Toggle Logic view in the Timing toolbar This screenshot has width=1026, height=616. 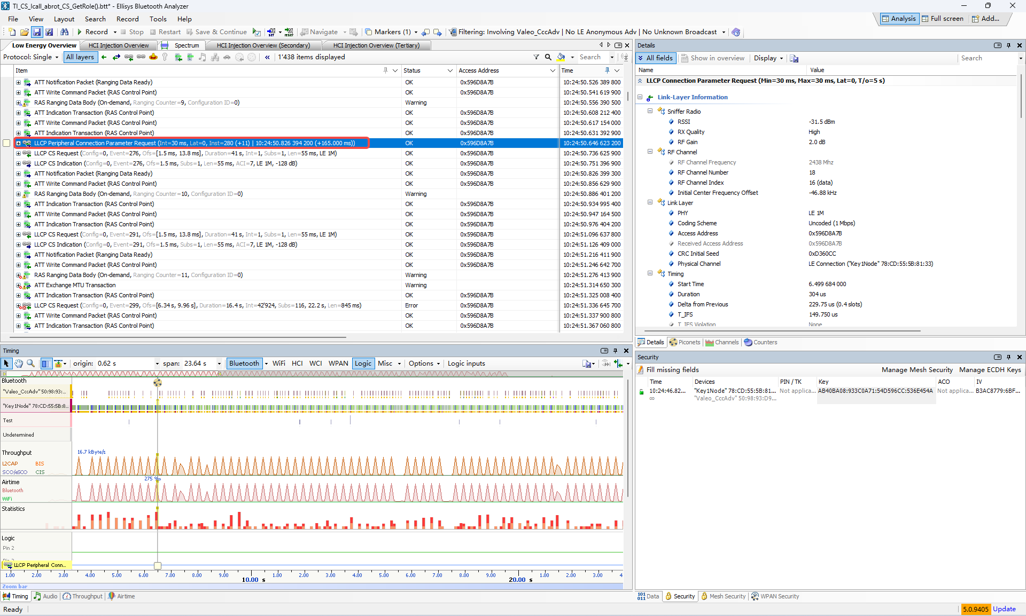(x=363, y=364)
